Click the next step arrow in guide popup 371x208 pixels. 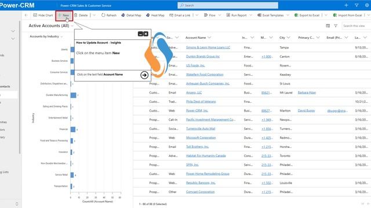tap(144, 75)
